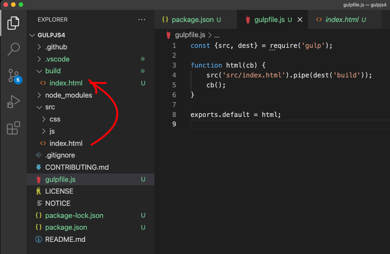
Task: Open the Search view
Action: click(13, 49)
